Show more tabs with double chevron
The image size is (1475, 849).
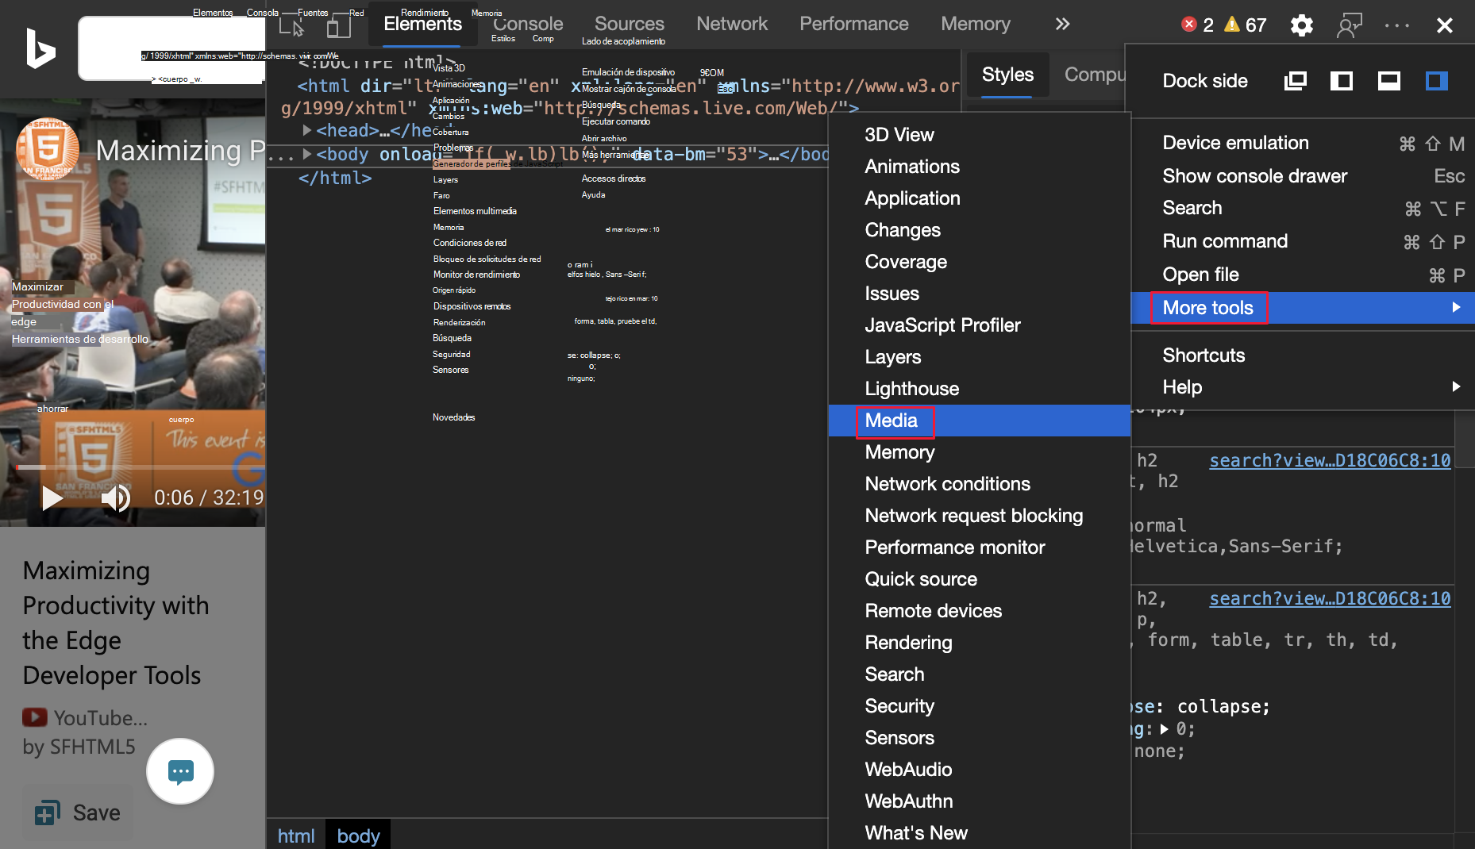(1062, 25)
